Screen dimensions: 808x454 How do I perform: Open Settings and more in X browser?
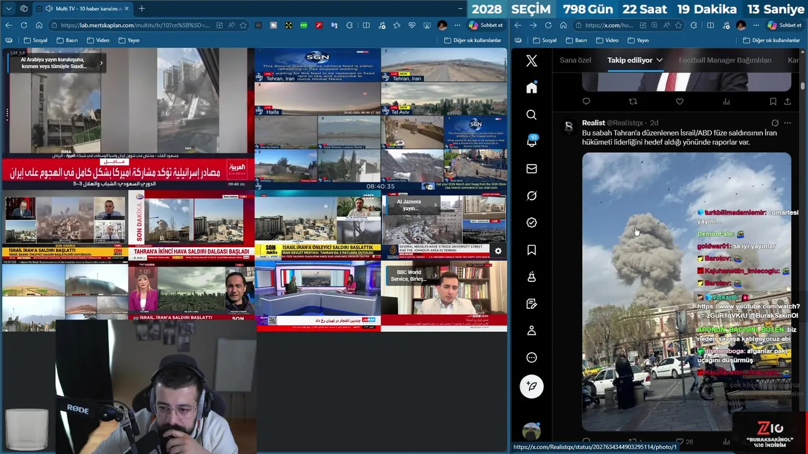coord(756,25)
